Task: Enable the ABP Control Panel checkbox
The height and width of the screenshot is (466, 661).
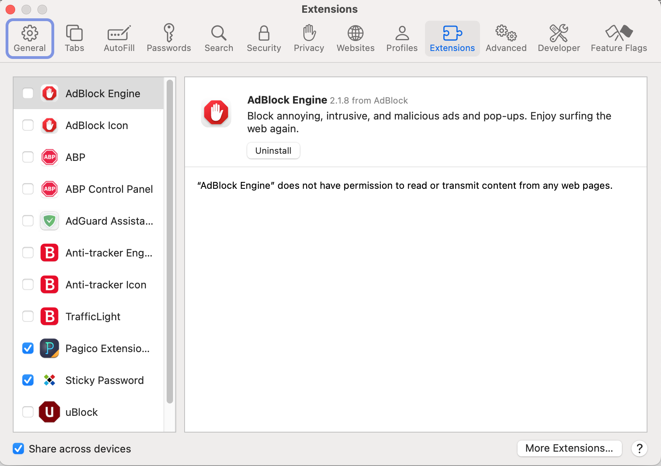Action: [x=28, y=189]
